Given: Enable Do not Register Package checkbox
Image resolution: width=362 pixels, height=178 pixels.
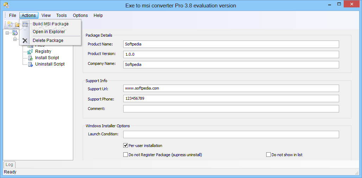Looking at the screenshot, I should pyautogui.click(x=126, y=155).
